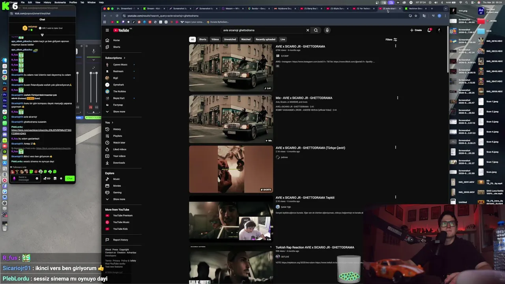The height and width of the screenshot is (284, 505).
Task: Open GHETTODRAMA Tepkiii video title
Action: (x=305, y=198)
